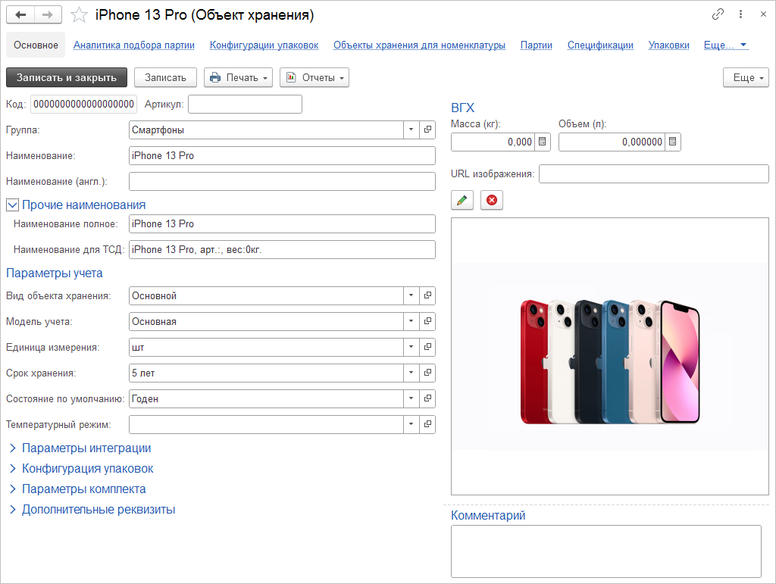Expand the Параметры интеграции section
The image size is (776, 584).
click(13, 448)
